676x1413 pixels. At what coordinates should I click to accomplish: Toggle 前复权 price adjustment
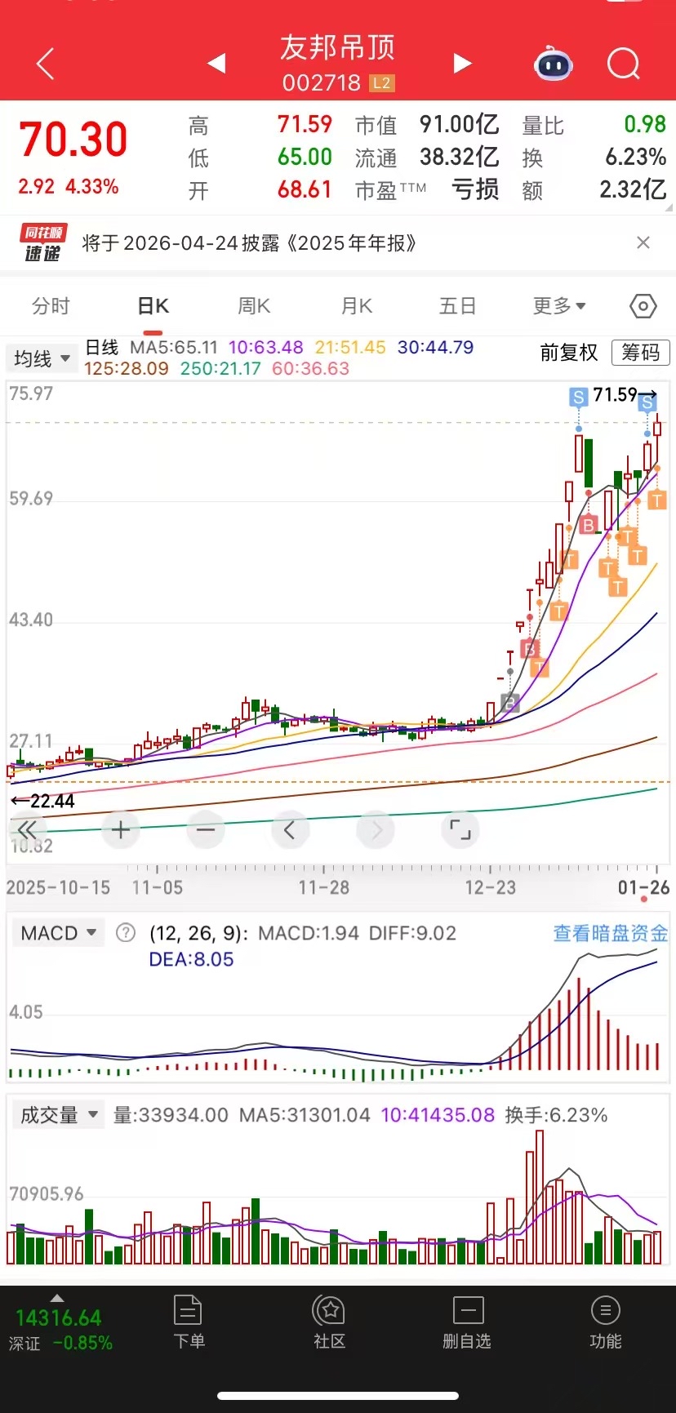(569, 353)
